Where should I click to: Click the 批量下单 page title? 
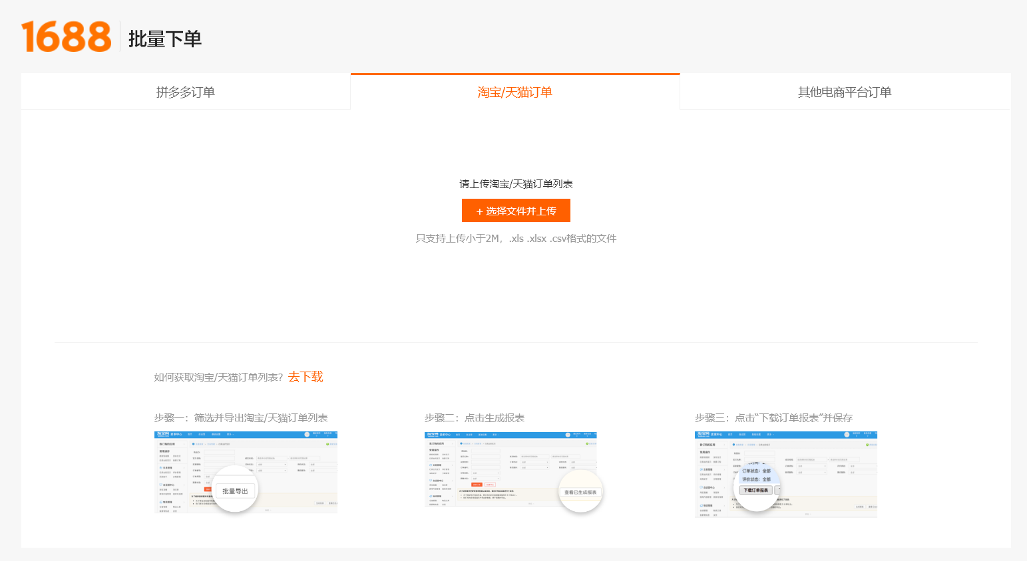[165, 39]
